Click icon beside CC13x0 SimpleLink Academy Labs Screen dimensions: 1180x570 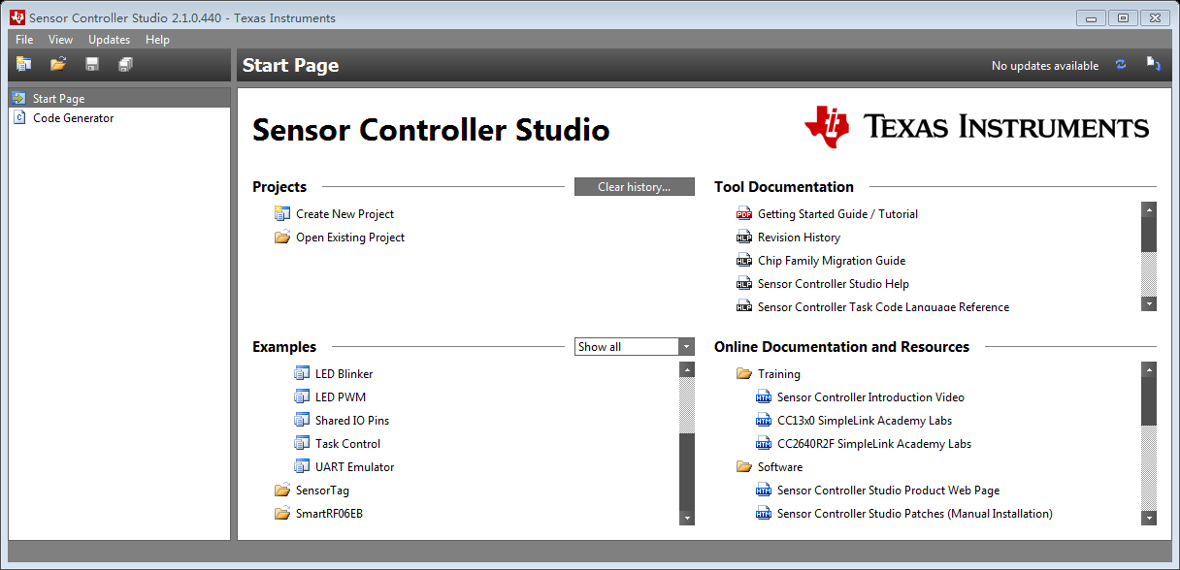coord(764,420)
